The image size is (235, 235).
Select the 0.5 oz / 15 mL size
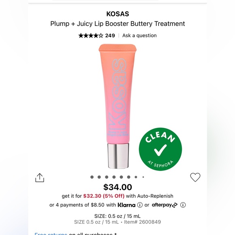point(117,216)
